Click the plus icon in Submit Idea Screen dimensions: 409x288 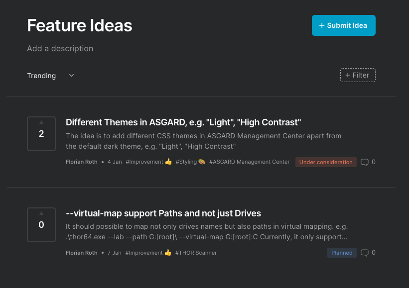[x=322, y=25]
